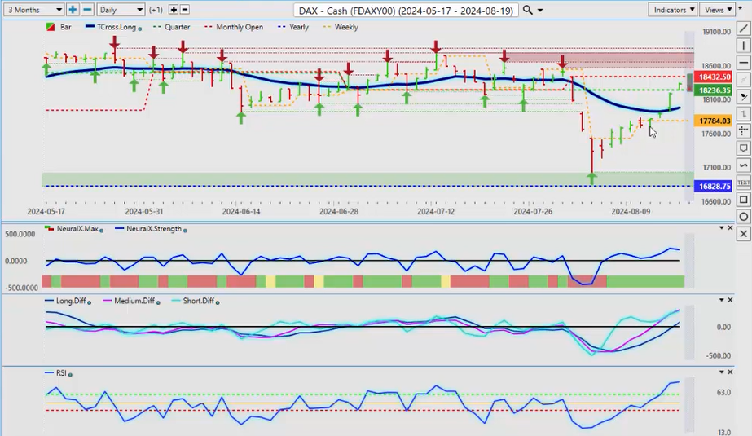The image size is (752, 436).
Task: Choose the TEXT annotation tool
Action: pyautogui.click(x=743, y=183)
